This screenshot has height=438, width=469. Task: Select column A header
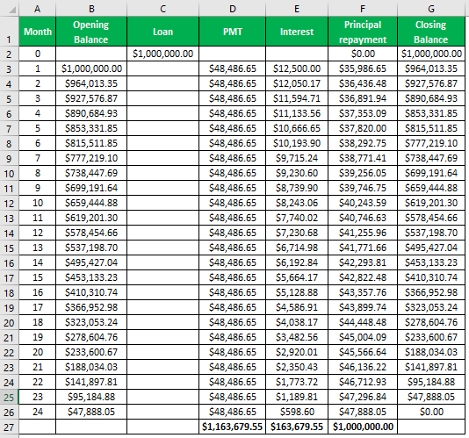coord(38,9)
